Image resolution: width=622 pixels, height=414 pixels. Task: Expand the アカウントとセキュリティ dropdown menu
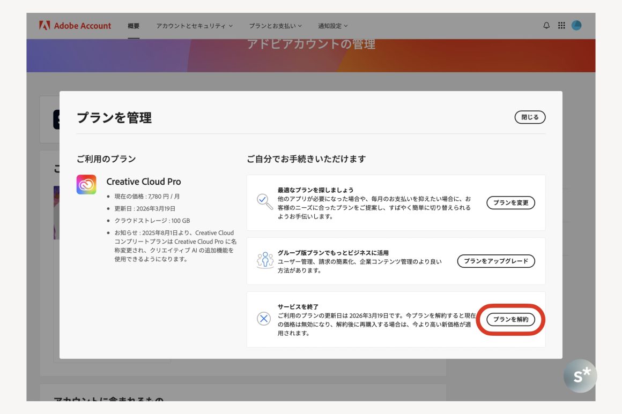(194, 26)
